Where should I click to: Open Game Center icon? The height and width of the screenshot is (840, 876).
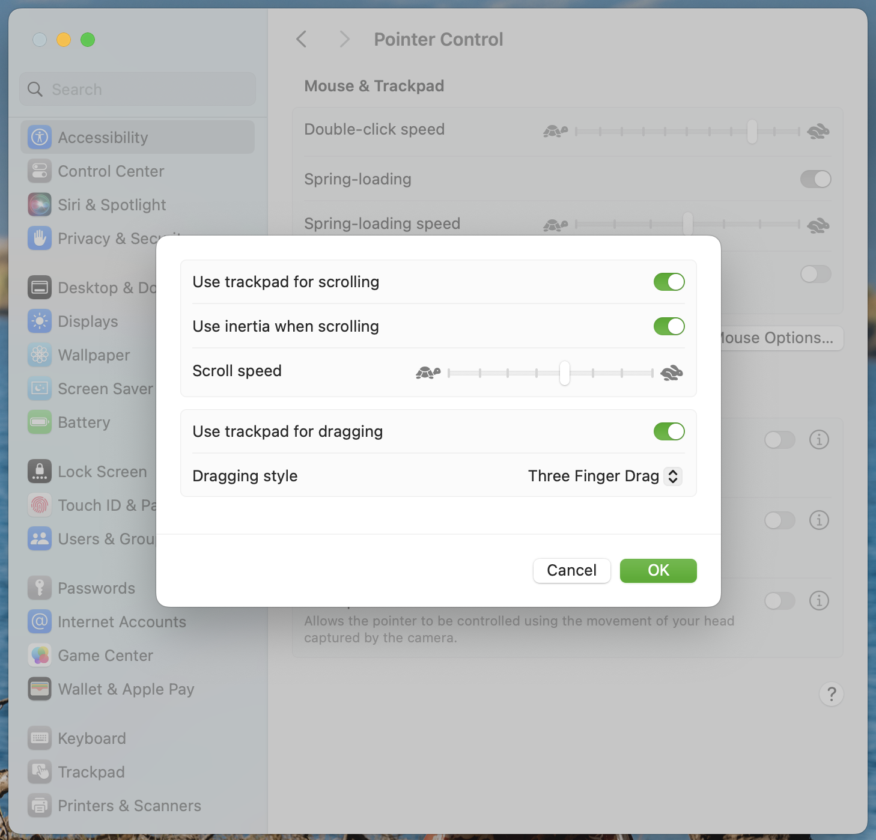[x=40, y=656]
